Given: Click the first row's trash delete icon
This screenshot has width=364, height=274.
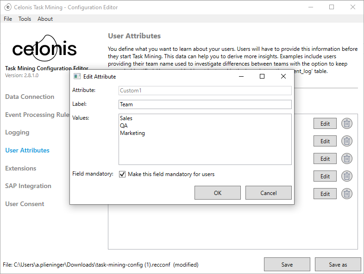Looking at the screenshot, I should click(x=346, y=123).
